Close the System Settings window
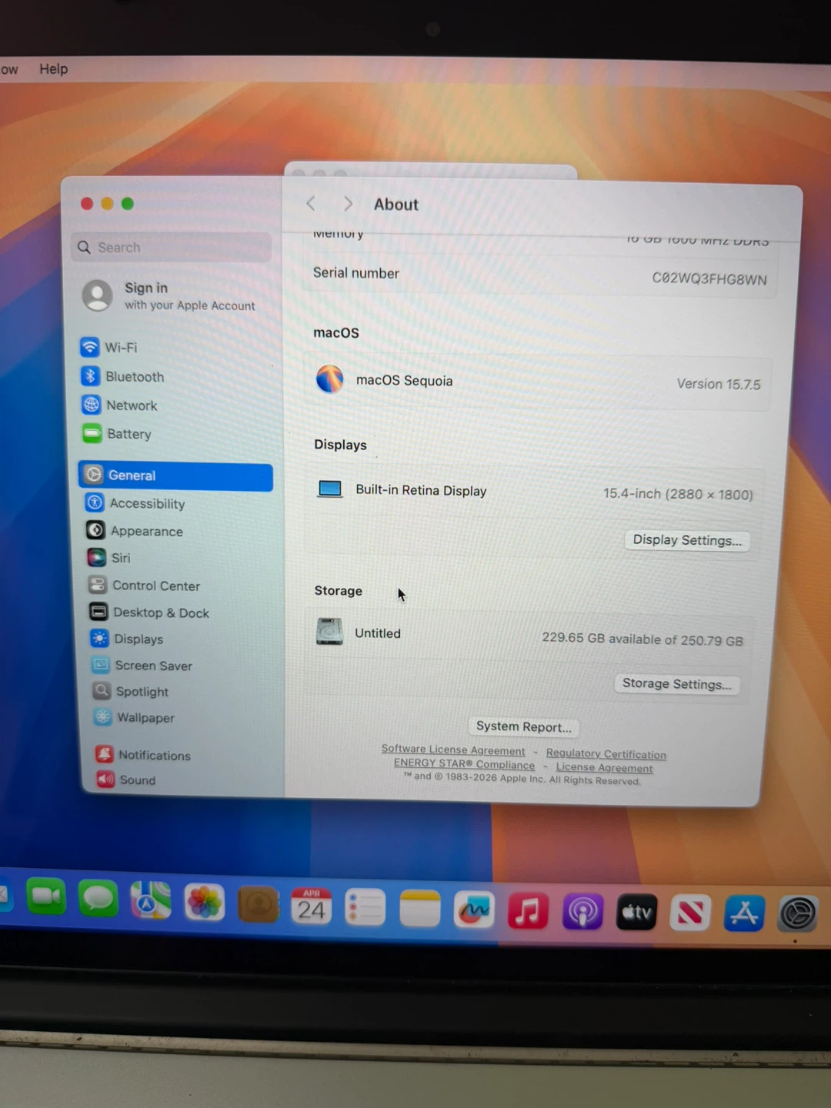 87,204
